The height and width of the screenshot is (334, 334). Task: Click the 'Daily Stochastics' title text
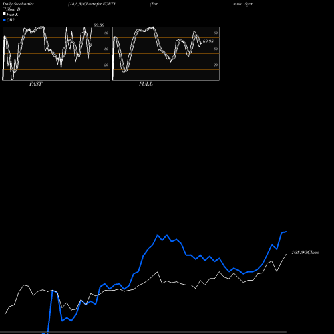pos(18,4)
